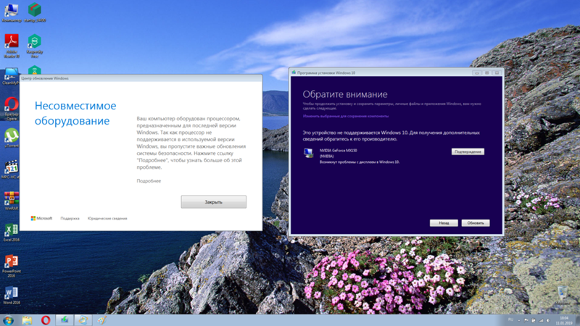
Task: Switch to Windows 10 setup taskbar item
Action: [x=65, y=320]
